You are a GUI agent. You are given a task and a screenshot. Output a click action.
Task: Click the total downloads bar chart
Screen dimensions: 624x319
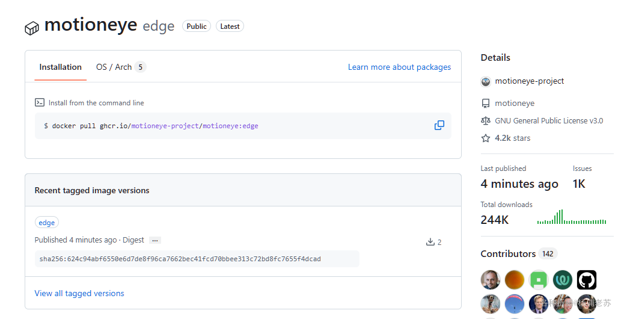(x=571, y=217)
